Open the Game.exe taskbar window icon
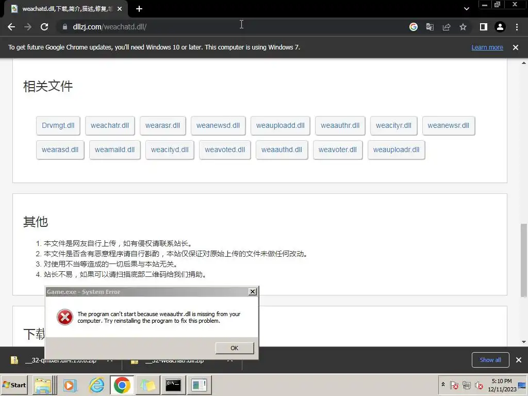Screen dimensions: 528x396 (199, 385)
